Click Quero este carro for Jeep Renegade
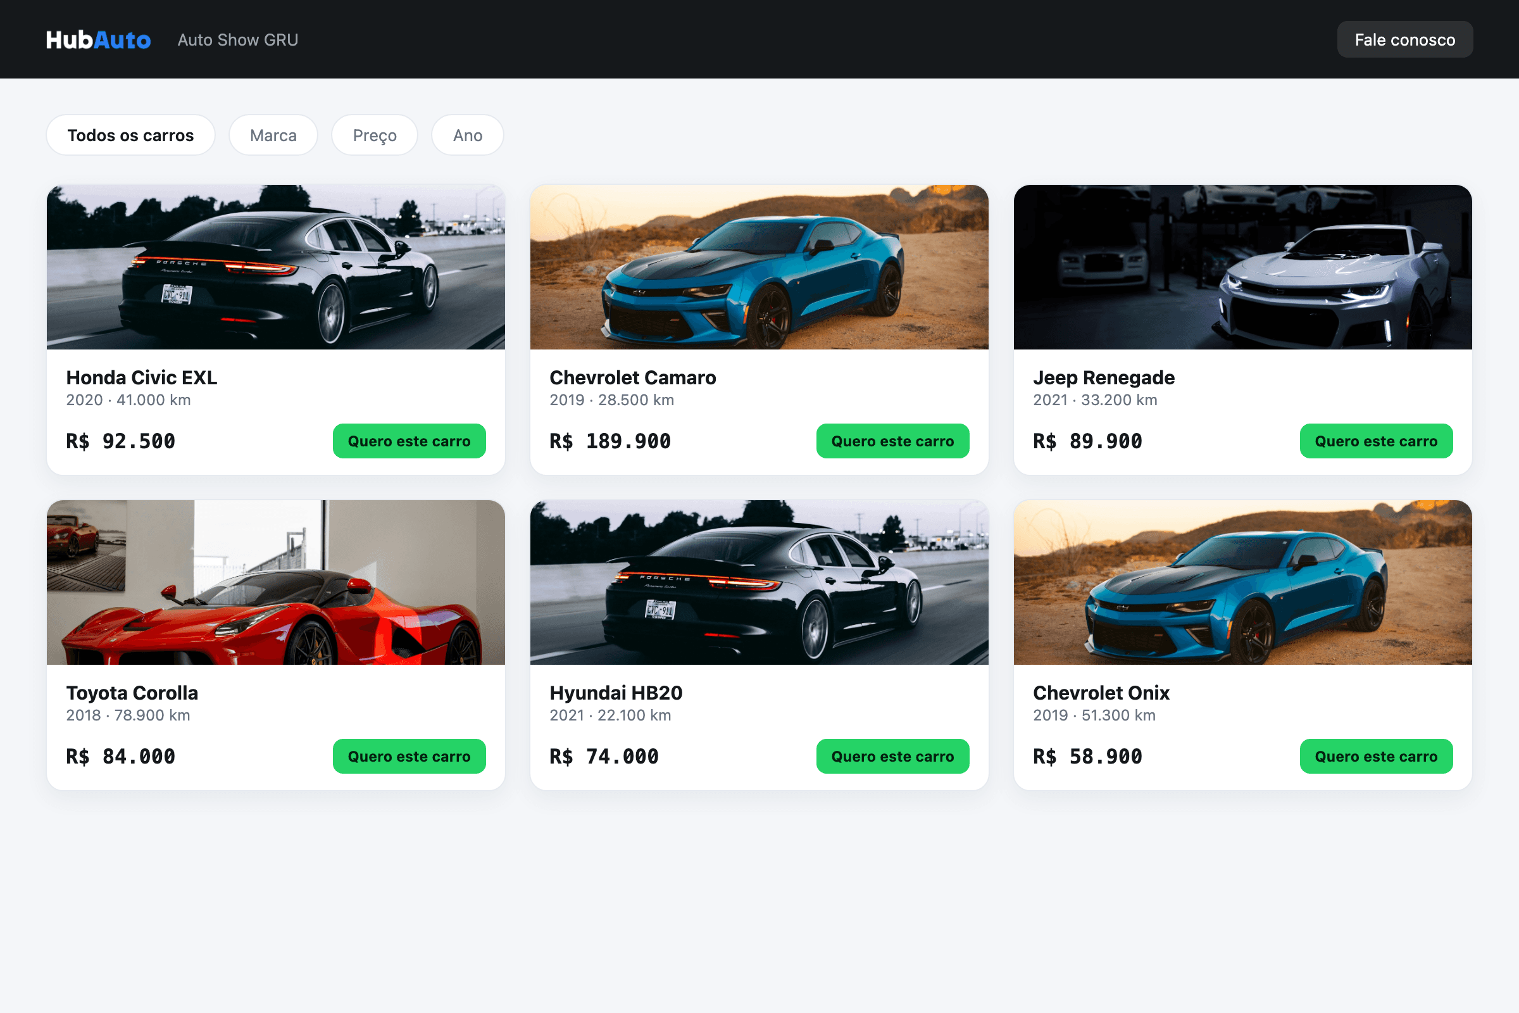 [x=1376, y=441]
